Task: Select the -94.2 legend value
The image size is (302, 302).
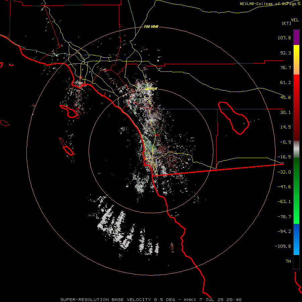Action: [x=284, y=232]
